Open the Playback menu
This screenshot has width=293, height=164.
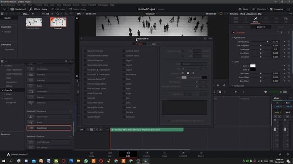(x=67, y=5)
